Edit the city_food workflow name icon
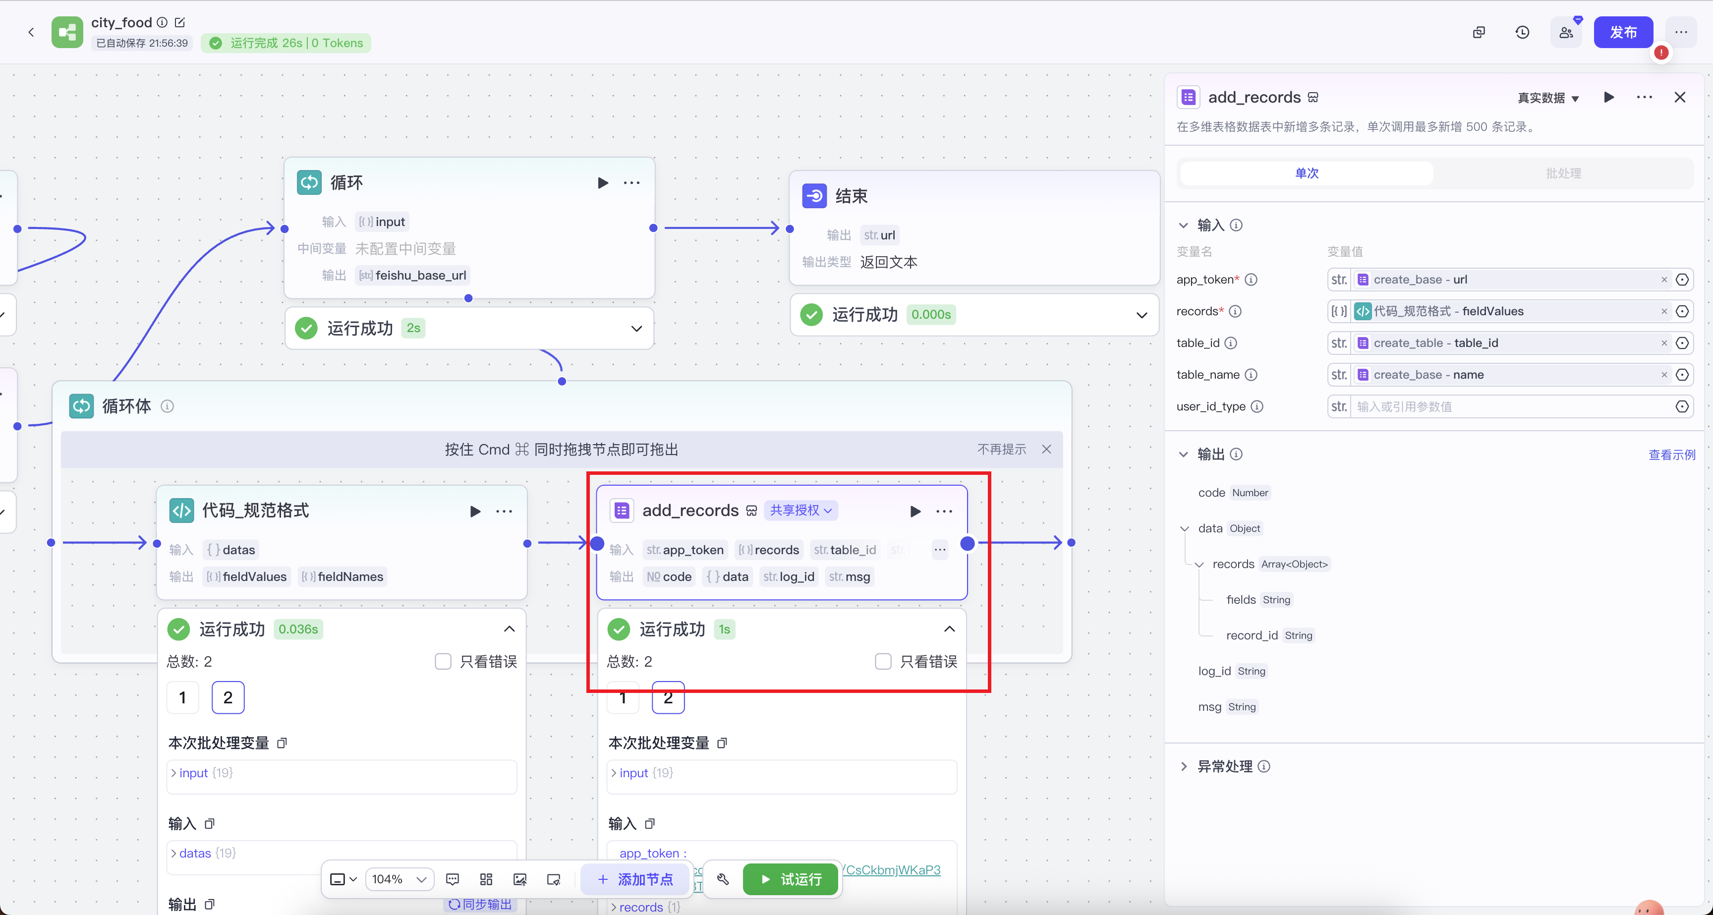Screen dimensions: 1713x915 (179, 22)
